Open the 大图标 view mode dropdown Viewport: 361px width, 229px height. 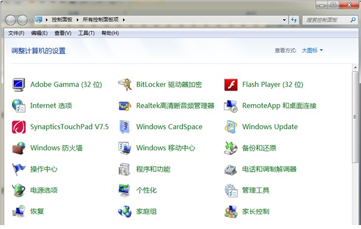(312, 51)
